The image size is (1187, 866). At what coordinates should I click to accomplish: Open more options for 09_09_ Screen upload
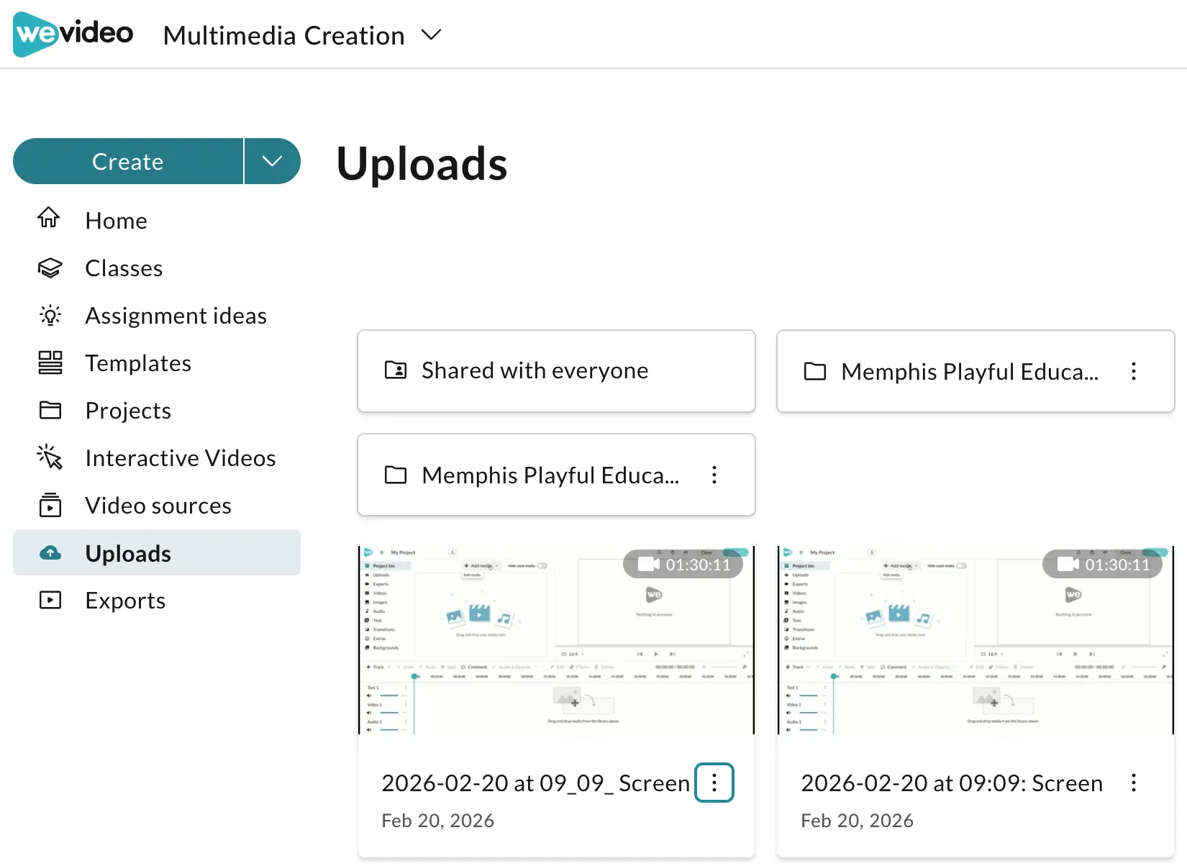click(x=714, y=783)
